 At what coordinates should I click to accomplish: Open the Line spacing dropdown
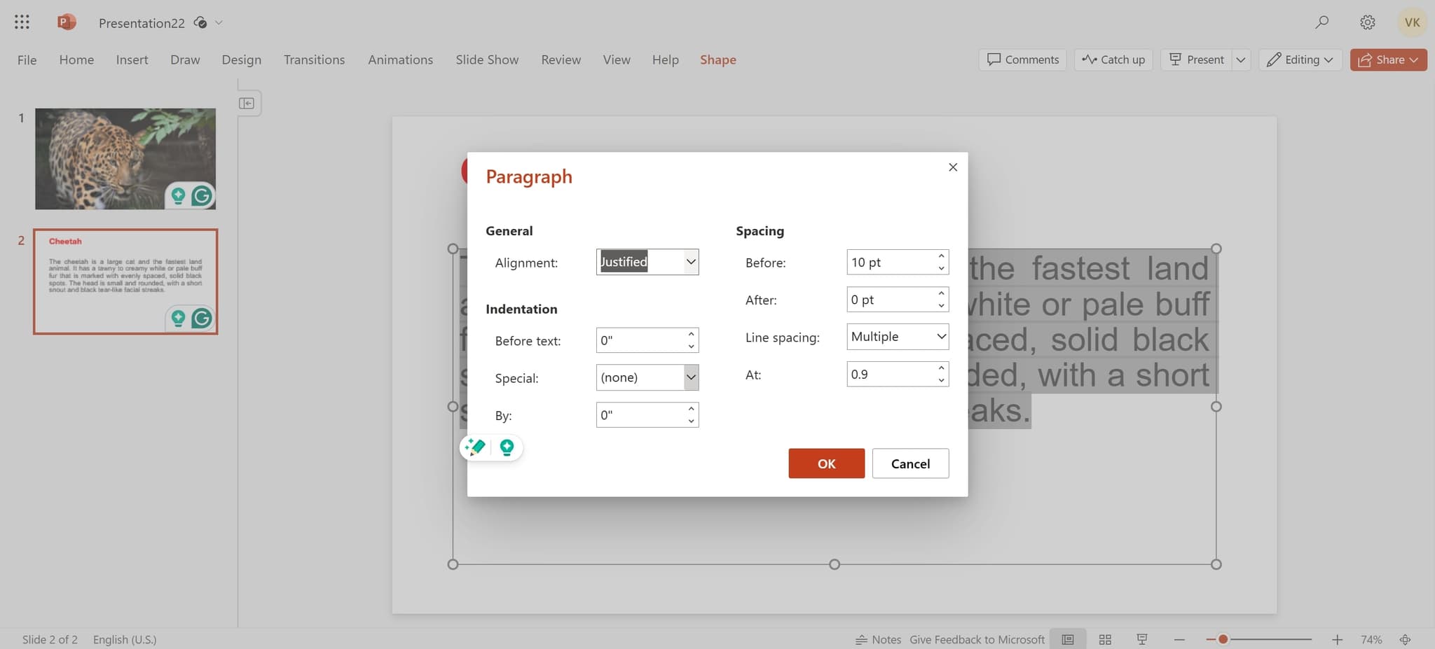tap(940, 337)
